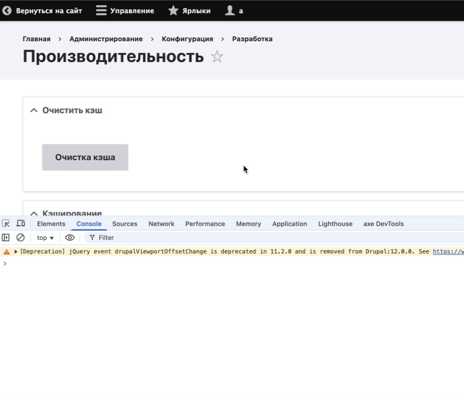
Task: Open the Ярлыки toolbar menu
Action: [189, 11]
